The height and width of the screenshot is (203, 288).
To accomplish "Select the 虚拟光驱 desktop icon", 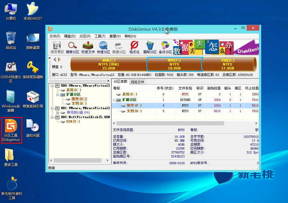I will (33, 128).
